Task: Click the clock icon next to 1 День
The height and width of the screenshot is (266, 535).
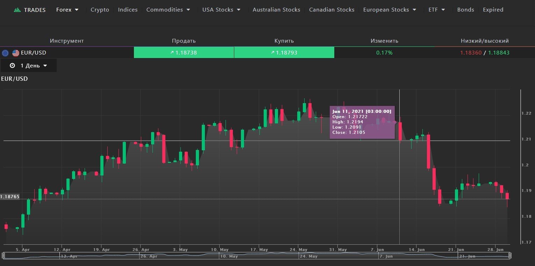Action: click(12, 66)
